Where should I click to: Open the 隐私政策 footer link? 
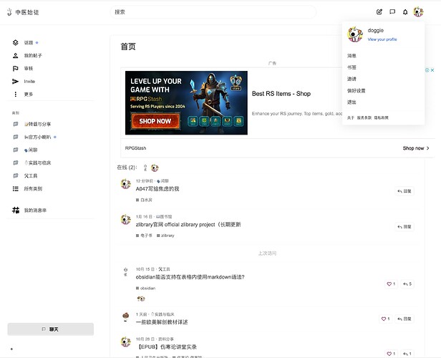click(x=381, y=117)
